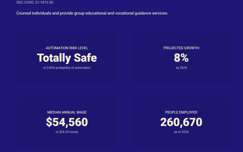The width and height of the screenshot is (243, 152).
Task: Click the "or $26.23 hourly" caption
Action: [x=67, y=132]
